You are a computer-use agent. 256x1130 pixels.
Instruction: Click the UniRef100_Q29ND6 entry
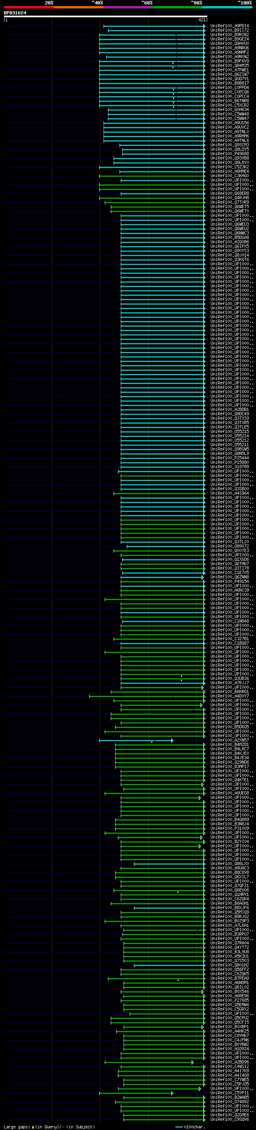tap(229, 762)
